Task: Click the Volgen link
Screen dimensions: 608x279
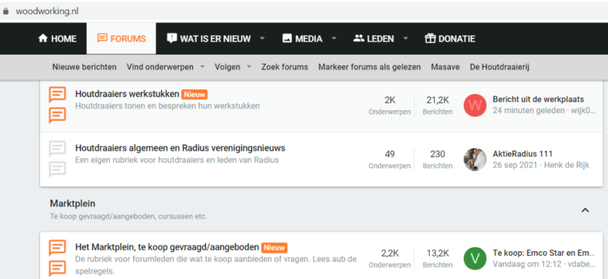Action: point(228,67)
